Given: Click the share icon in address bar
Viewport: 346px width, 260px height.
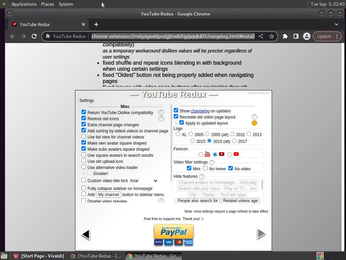Looking at the screenshot, I should pyautogui.click(x=261, y=36).
